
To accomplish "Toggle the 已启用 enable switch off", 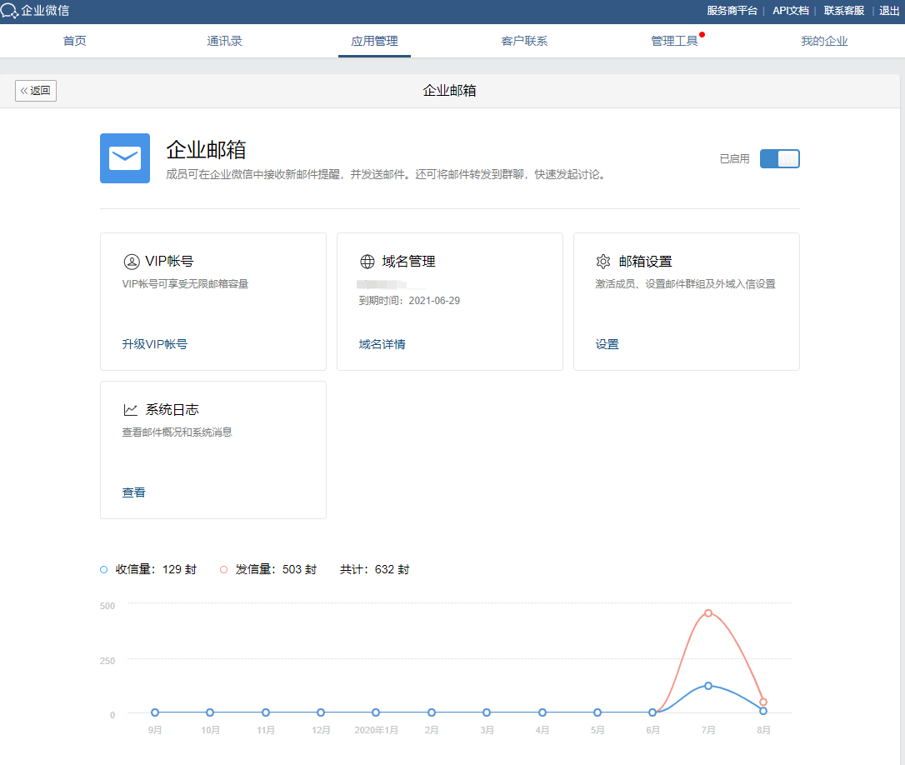I will click(779, 158).
